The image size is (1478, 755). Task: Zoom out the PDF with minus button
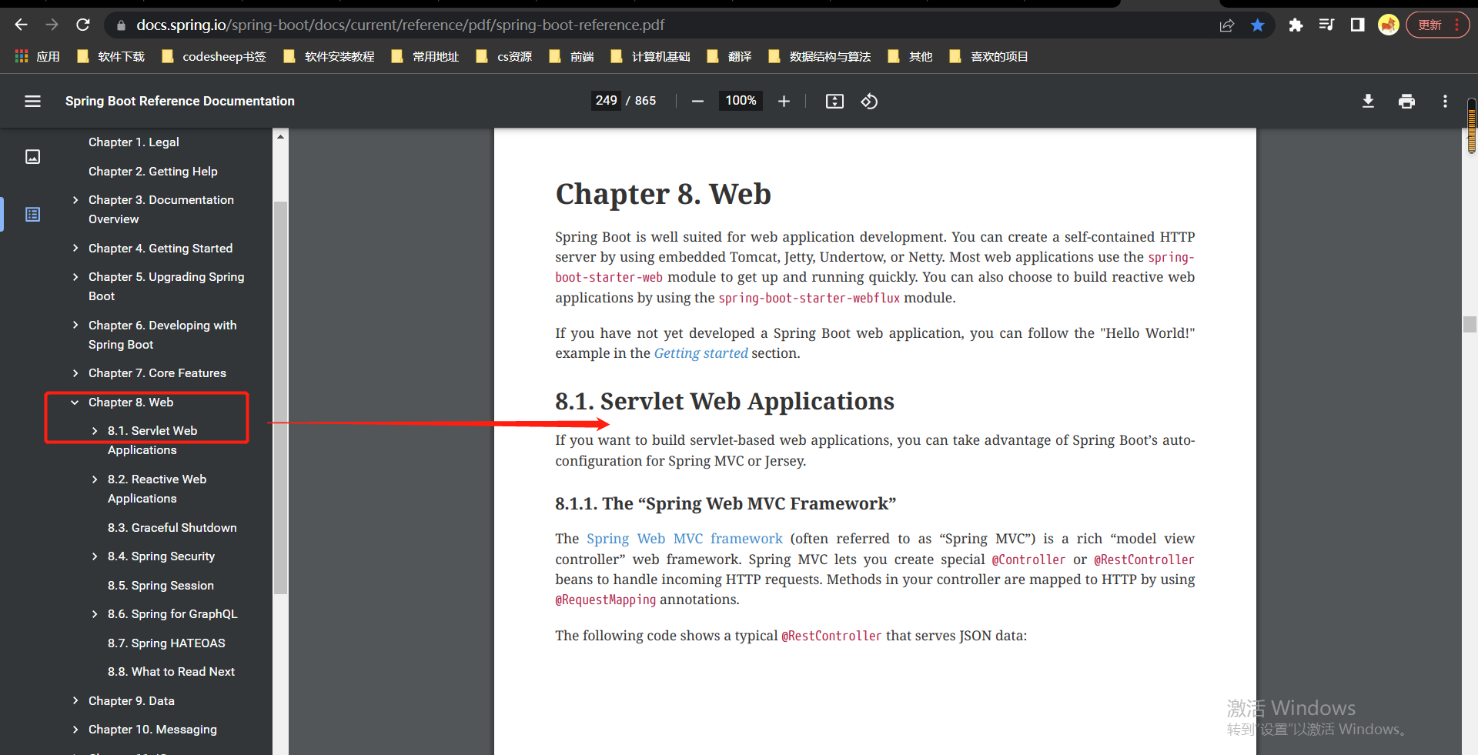coord(697,101)
